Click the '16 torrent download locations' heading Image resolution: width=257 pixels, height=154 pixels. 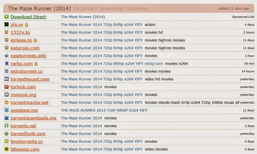point(110,9)
